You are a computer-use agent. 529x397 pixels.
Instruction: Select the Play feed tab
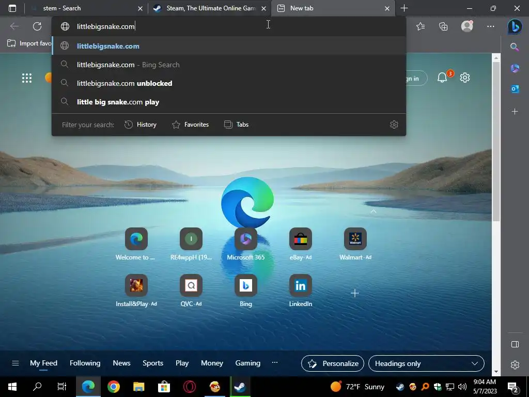182,363
